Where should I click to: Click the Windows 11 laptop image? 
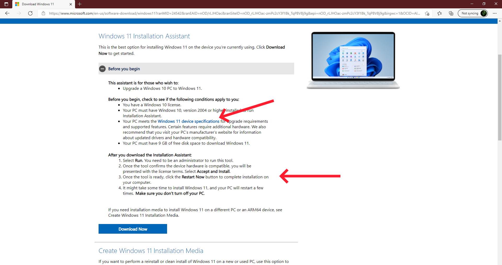coord(353,60)
